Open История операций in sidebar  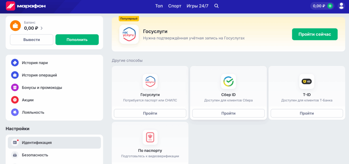54,75
